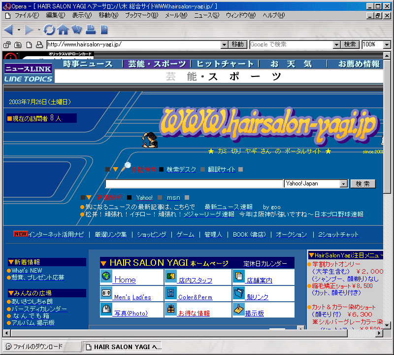Click the barber character animation
This screenshot has width=394, height=355.
[x=150, y=140]
